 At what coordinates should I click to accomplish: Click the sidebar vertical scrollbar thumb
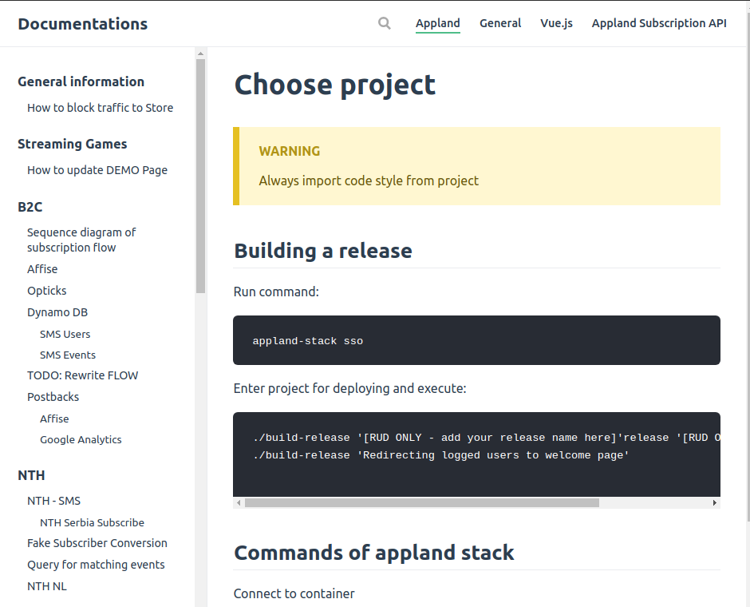click(x=200, y=177)
